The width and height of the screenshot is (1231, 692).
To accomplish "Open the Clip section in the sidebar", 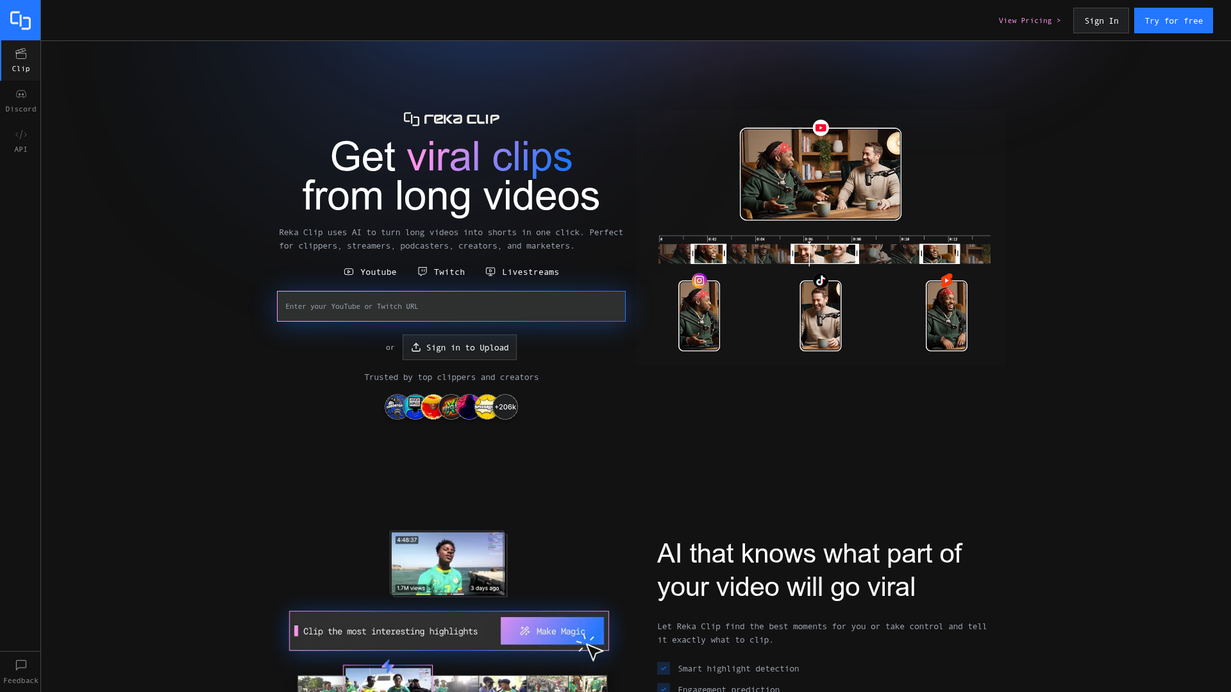I will pos(21,60).
